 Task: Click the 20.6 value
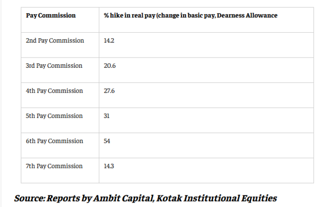click(x=110, y=66)
